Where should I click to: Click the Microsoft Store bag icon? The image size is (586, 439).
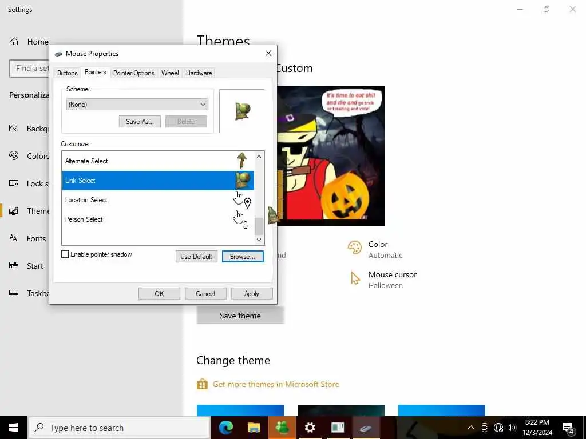[202, 384]
